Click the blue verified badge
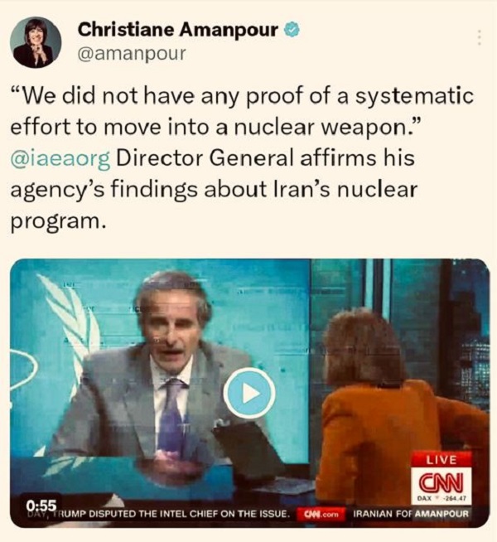Viewport: 497px width, 542px height. point(292,30)
